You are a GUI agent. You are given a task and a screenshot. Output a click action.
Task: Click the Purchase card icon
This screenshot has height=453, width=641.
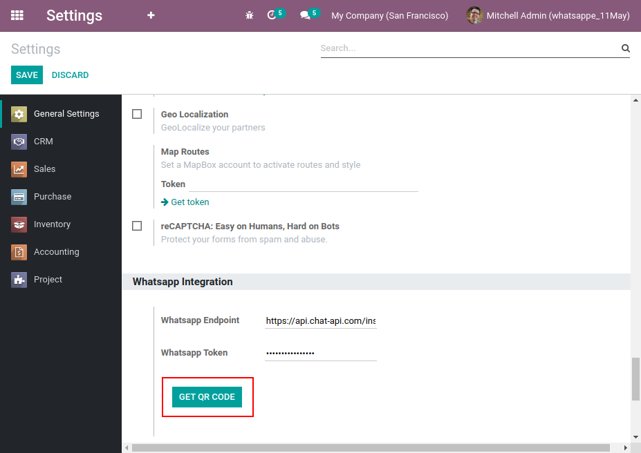click(x=19, y=197)
